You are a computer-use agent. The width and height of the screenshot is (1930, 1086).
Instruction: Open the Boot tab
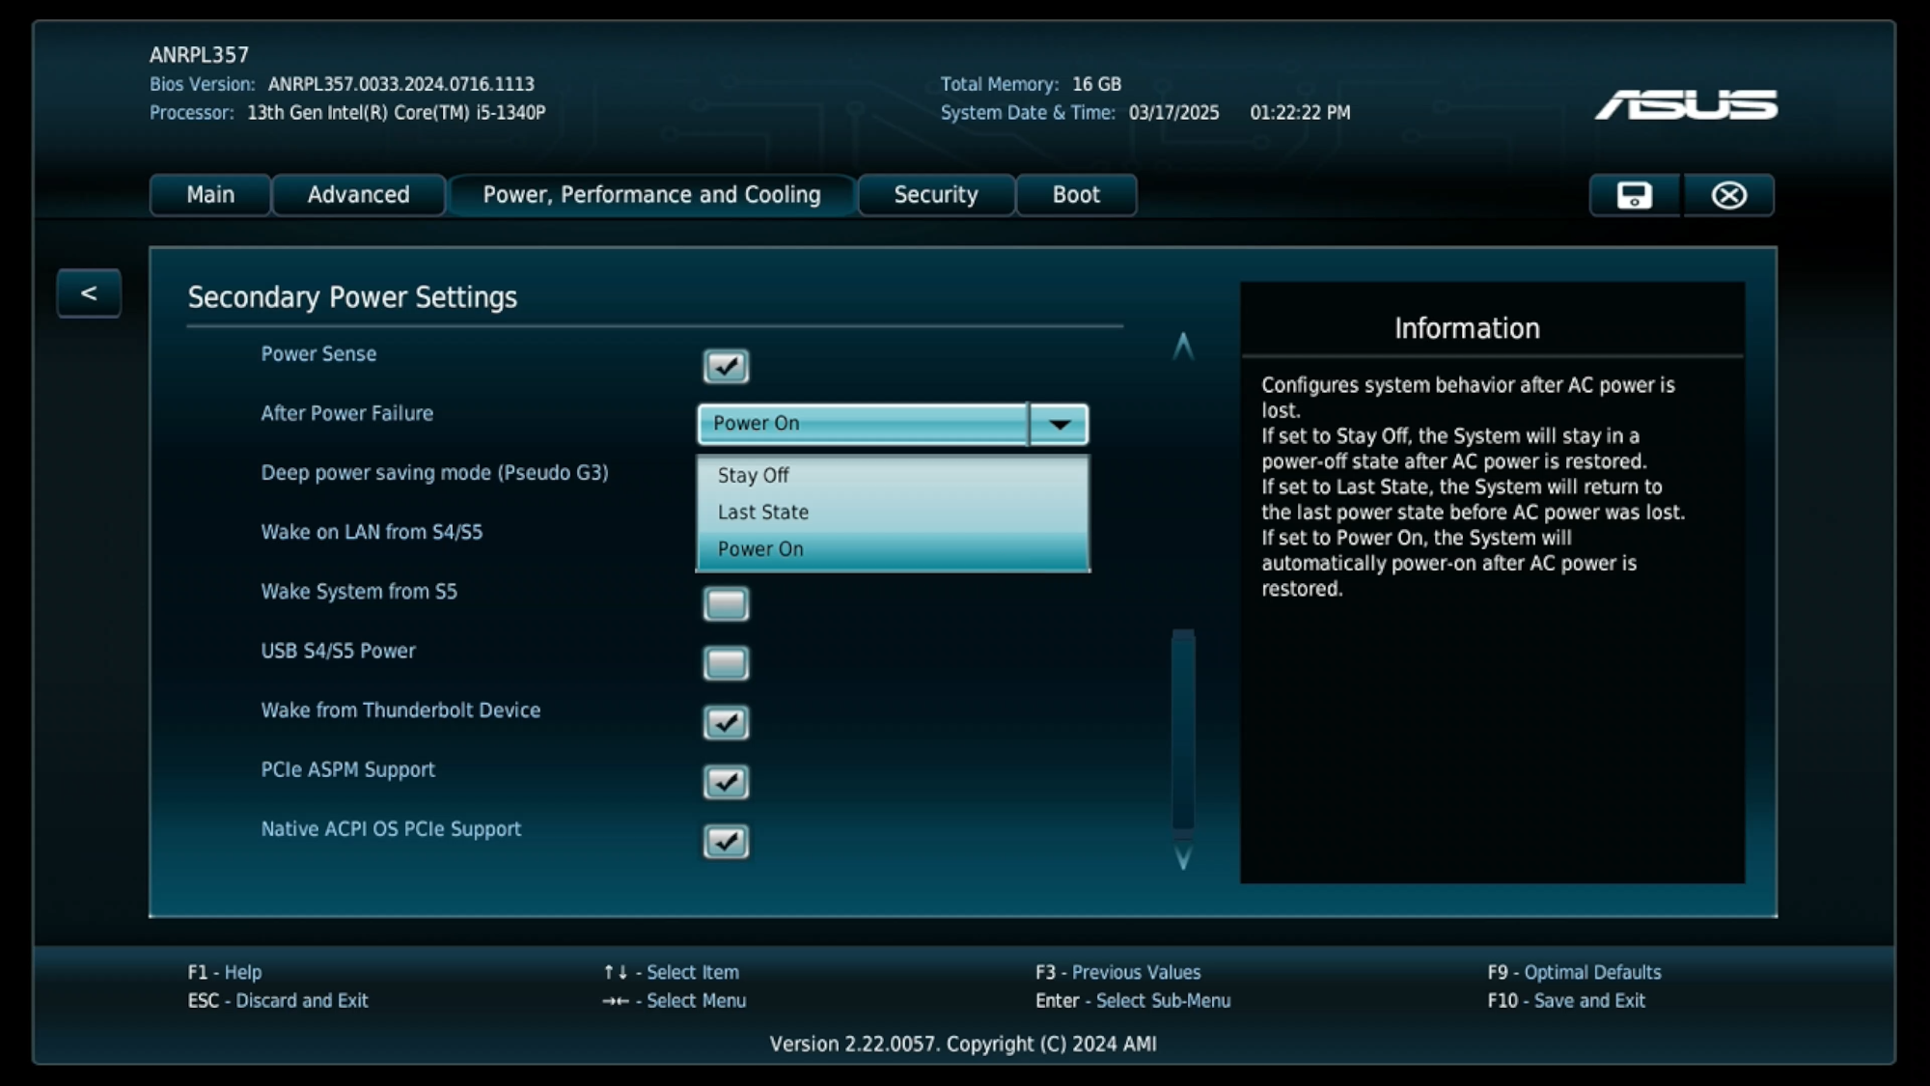coord(1076,195)
